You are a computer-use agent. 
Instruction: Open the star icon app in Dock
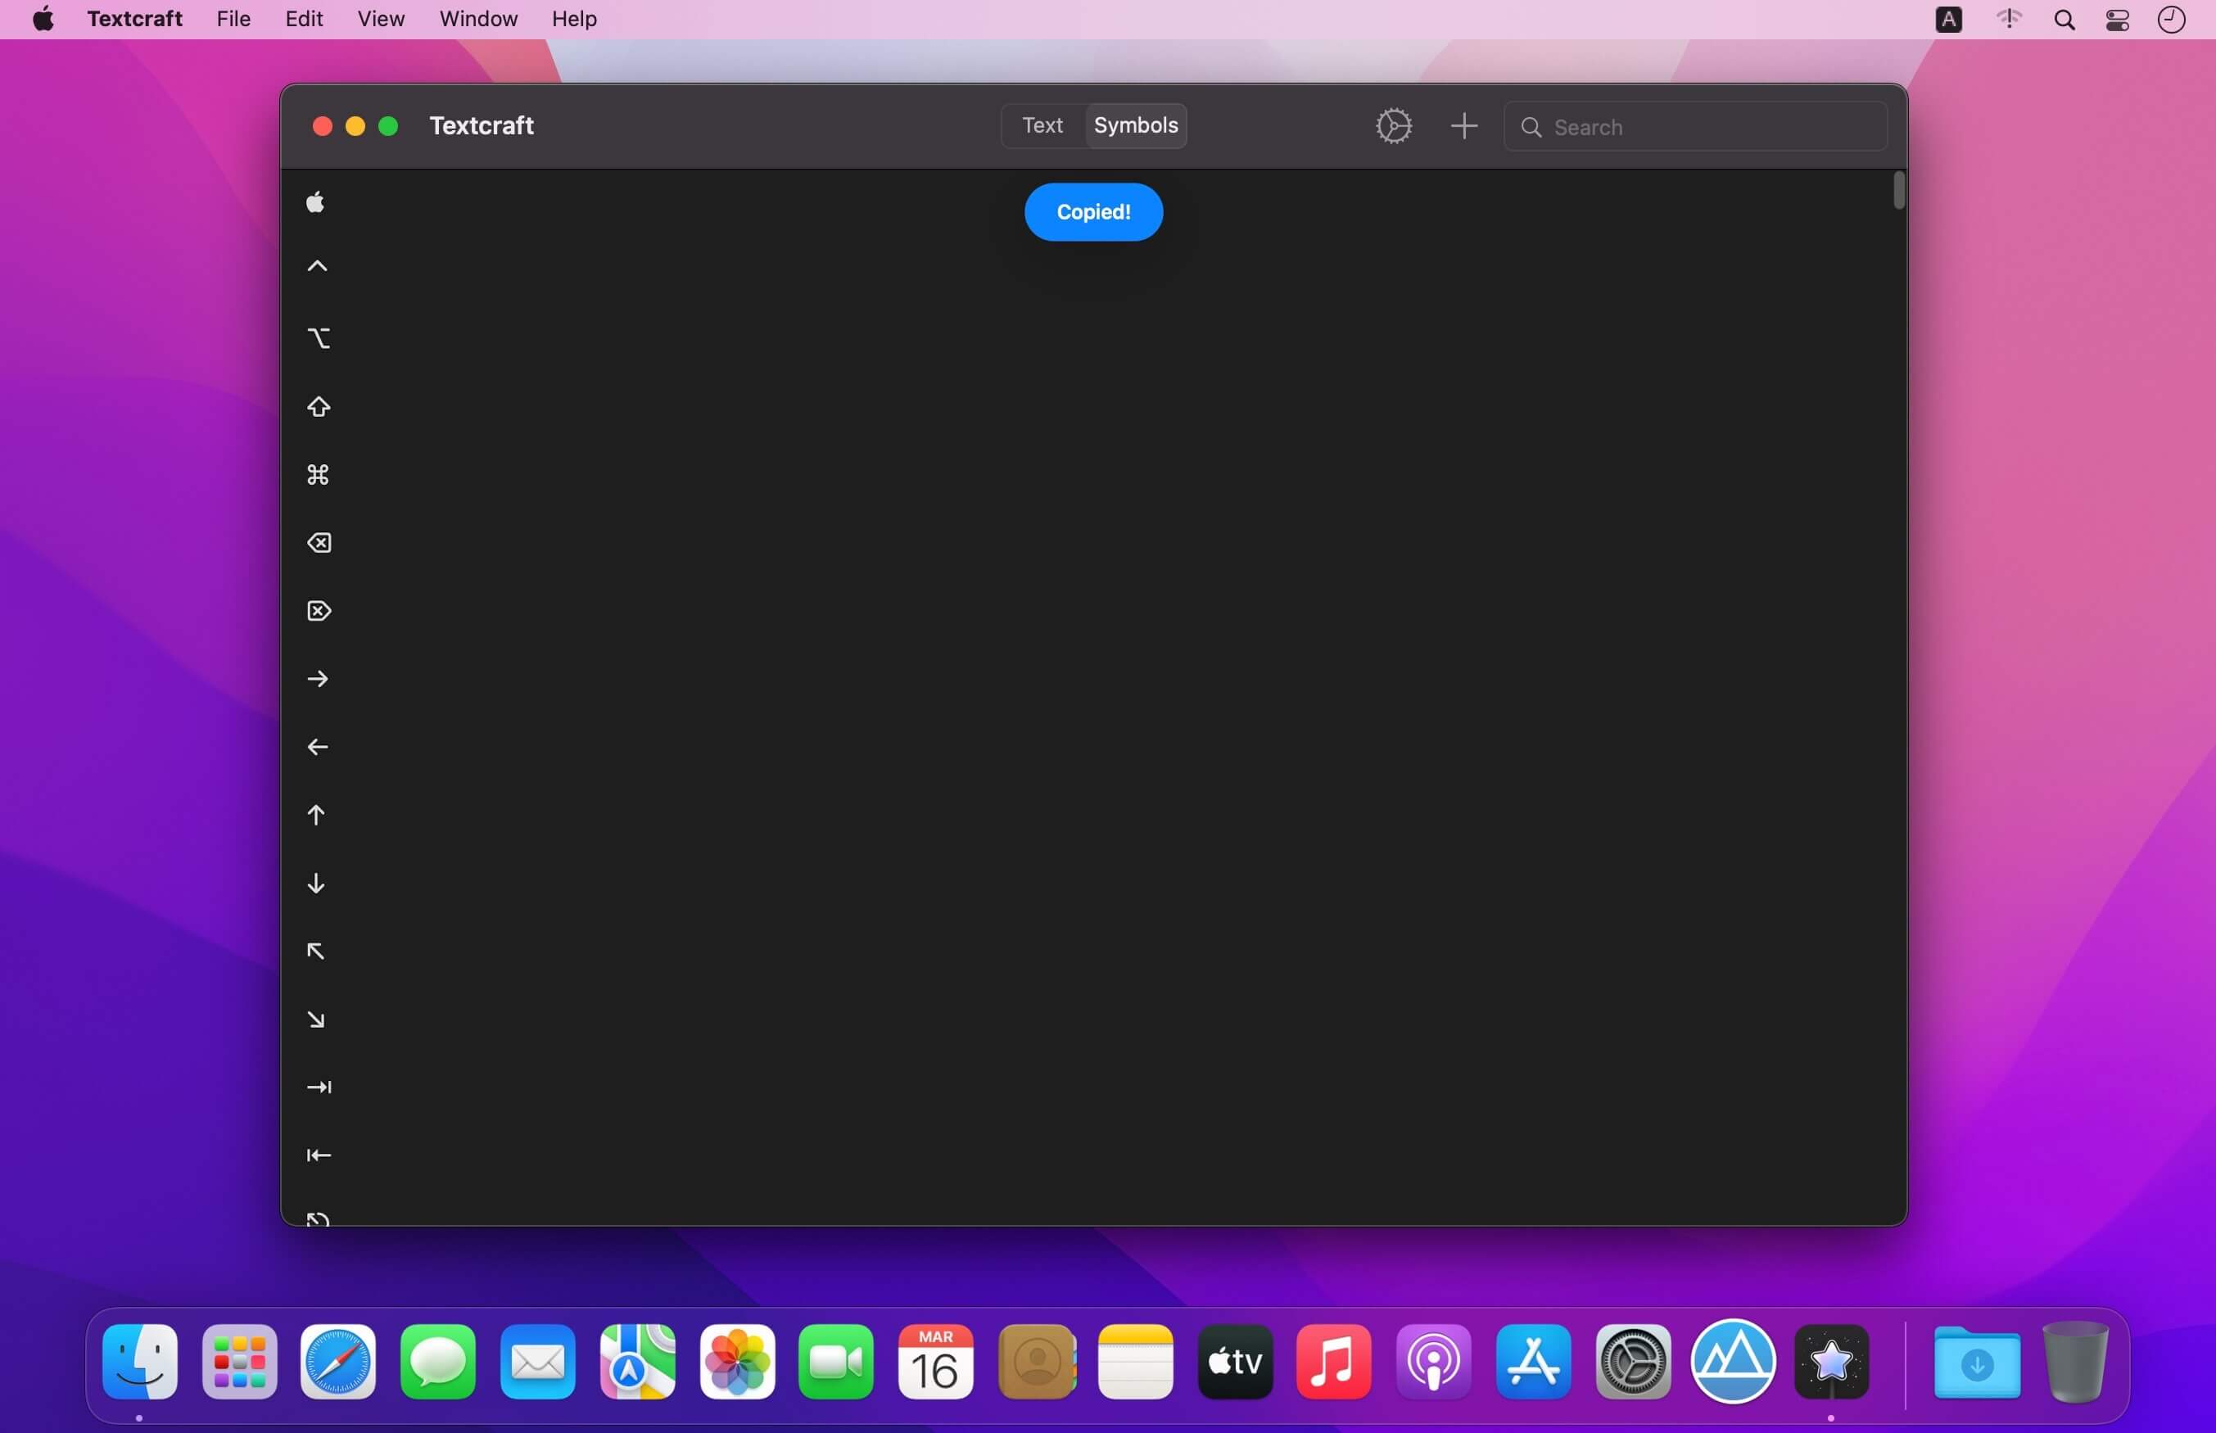[1832, 1363]
